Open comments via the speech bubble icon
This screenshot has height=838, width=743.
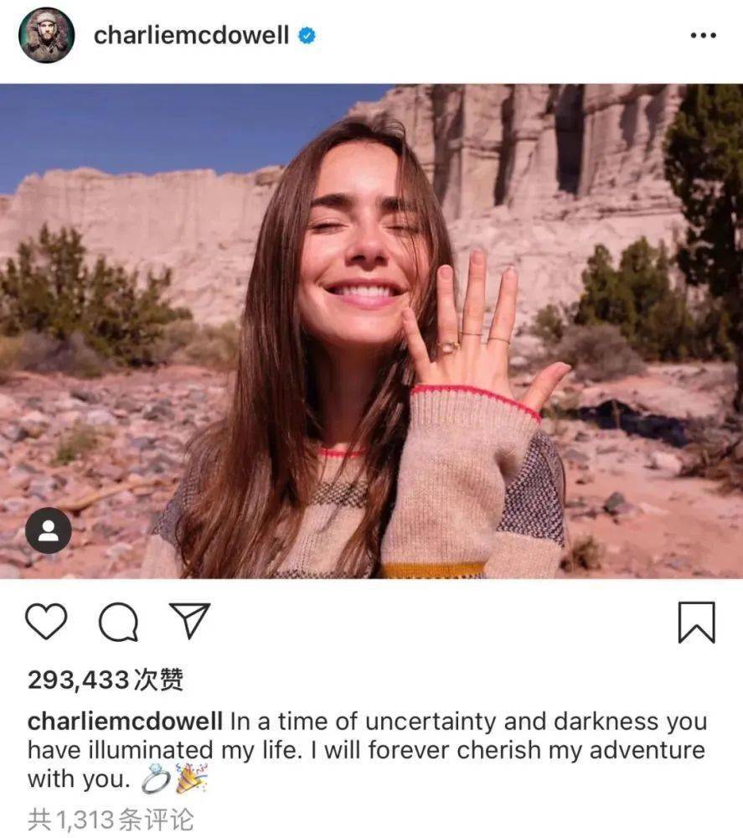point(119,622)
